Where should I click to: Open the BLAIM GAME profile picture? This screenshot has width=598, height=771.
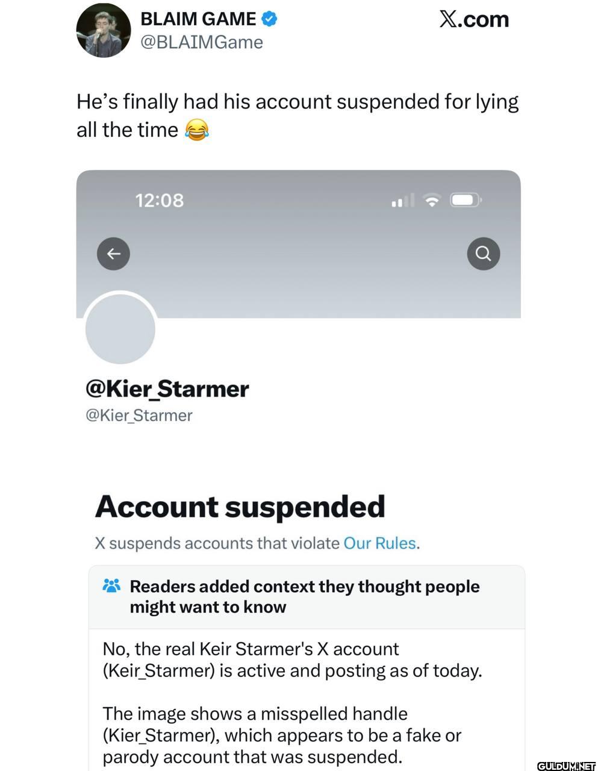(x=104, y=31)
